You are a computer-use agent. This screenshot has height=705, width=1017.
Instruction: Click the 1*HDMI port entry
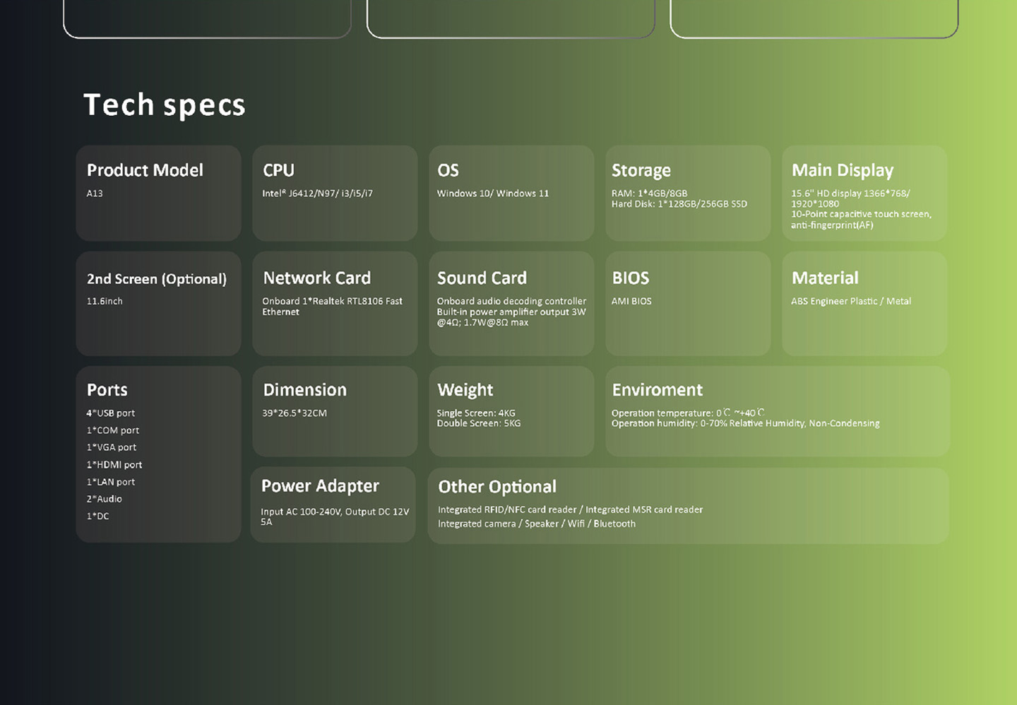(114, 465)
